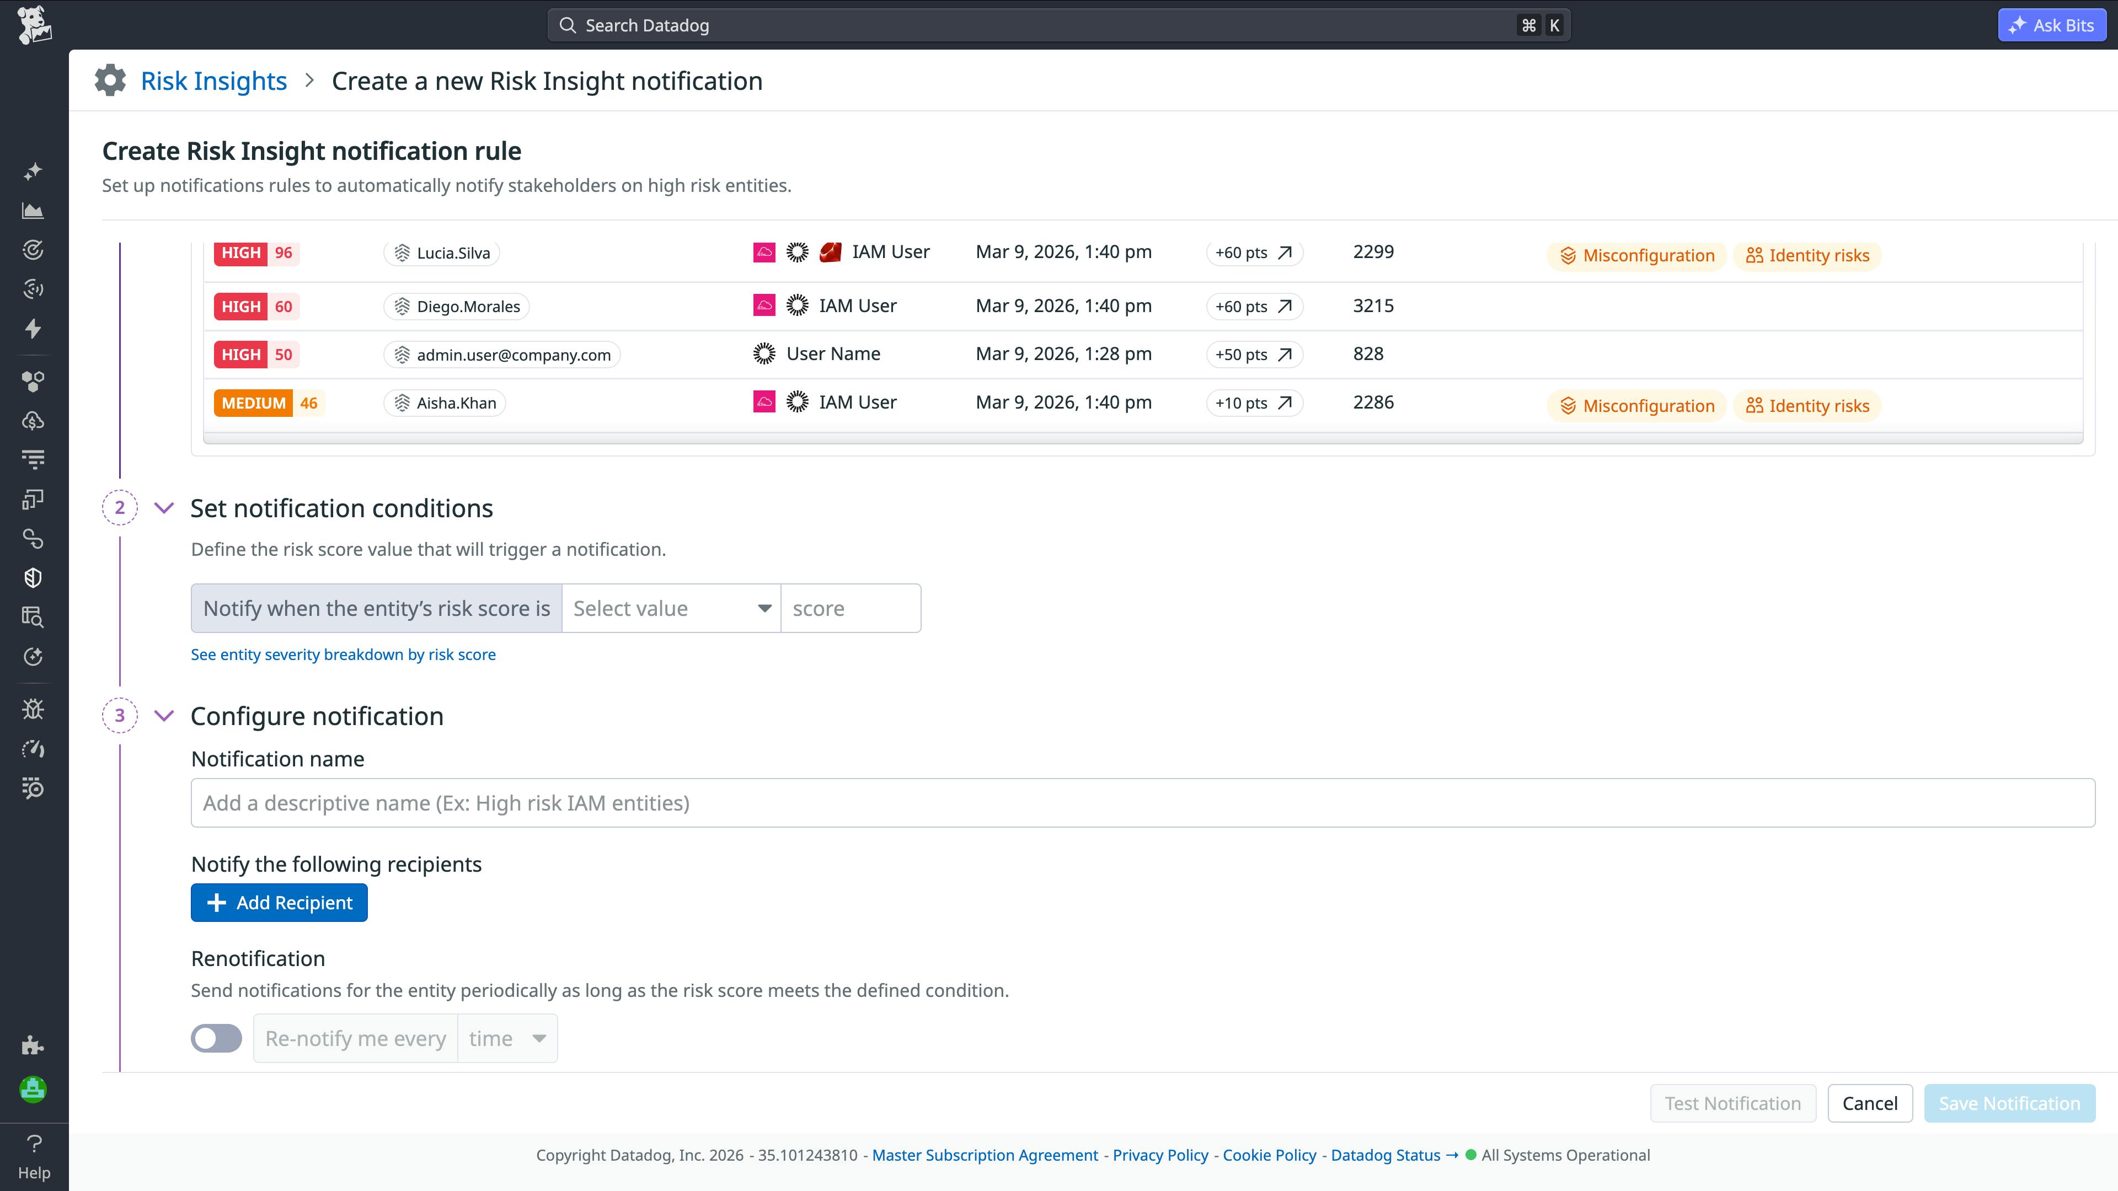
Task: Open the Select value dropdown
Action: click(670, 608)
